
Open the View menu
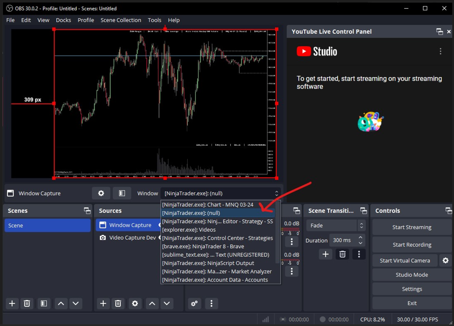pyautogui.click(x=43, y=20)
